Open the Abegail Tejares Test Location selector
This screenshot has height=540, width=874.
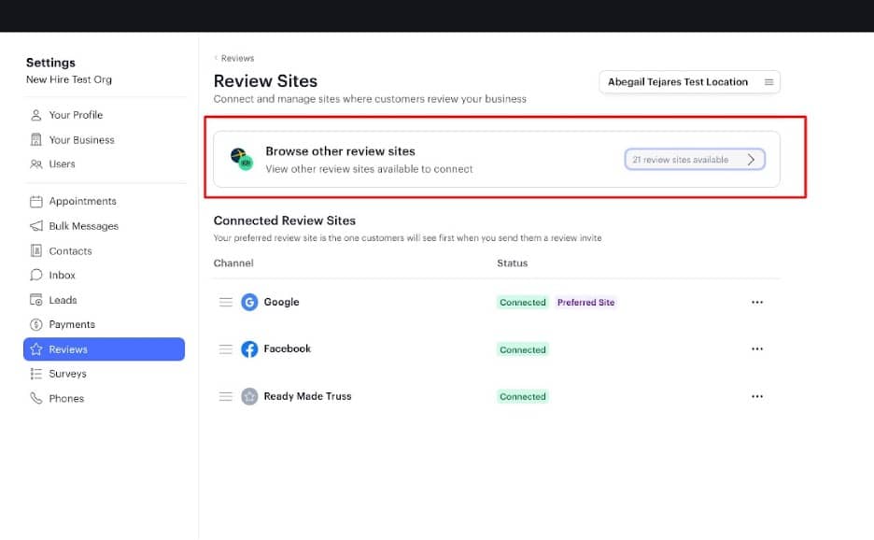click(x=689, y=82)
